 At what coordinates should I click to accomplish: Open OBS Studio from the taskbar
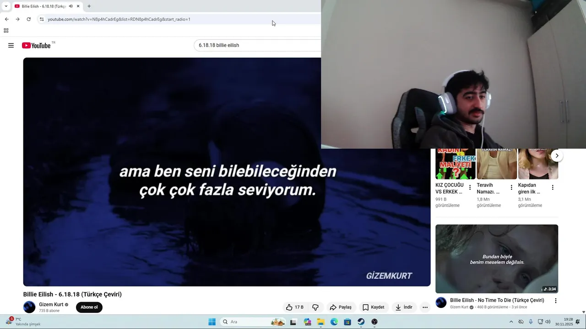pyautogui.click(x=374, y=322)
